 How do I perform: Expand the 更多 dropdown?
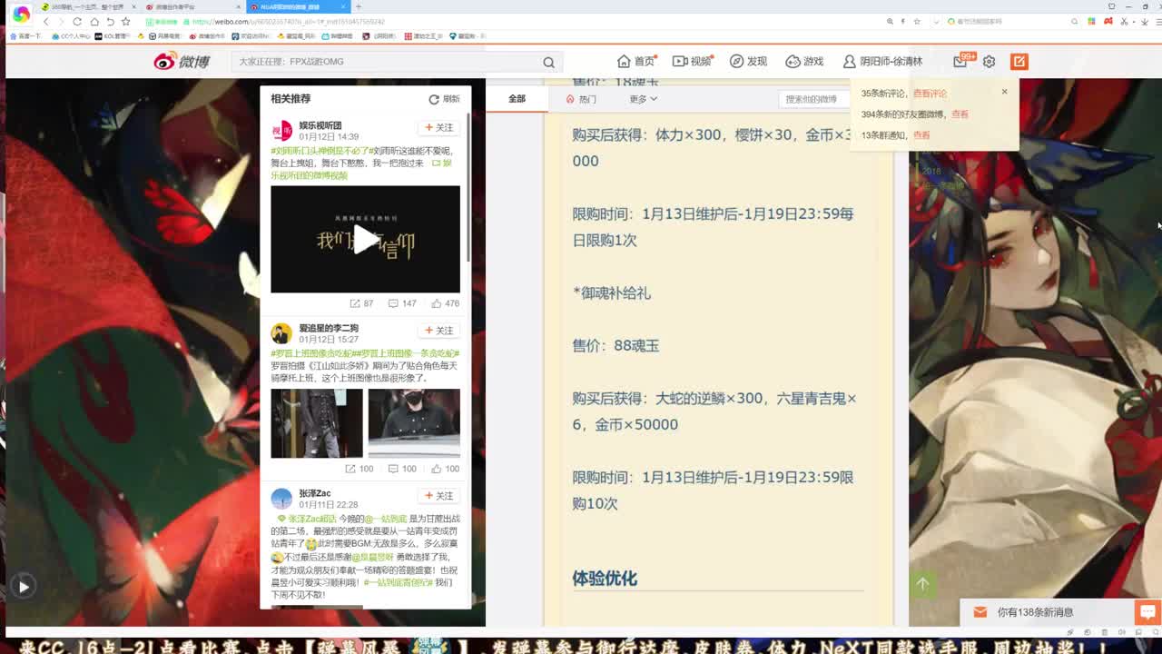click(x=643, y=99)
